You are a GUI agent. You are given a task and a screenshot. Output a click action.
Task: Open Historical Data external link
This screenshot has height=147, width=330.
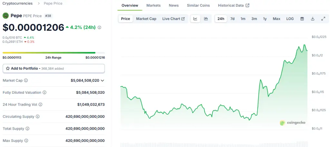(233, 5)
